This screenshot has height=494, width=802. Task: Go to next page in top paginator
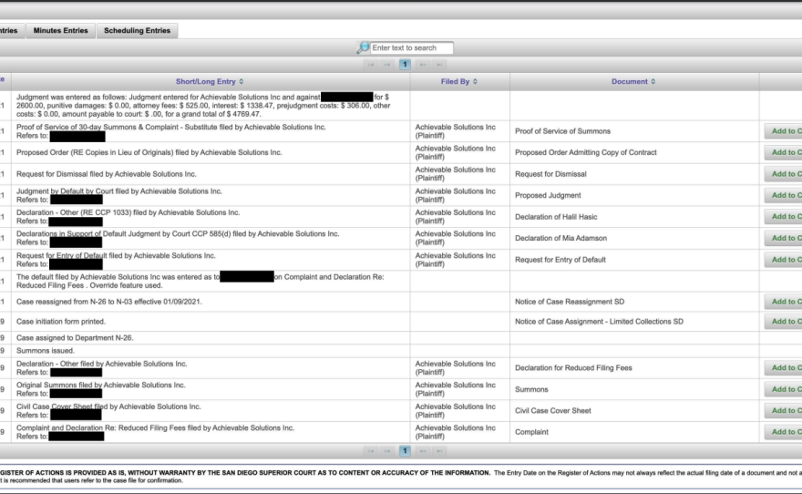423,65
